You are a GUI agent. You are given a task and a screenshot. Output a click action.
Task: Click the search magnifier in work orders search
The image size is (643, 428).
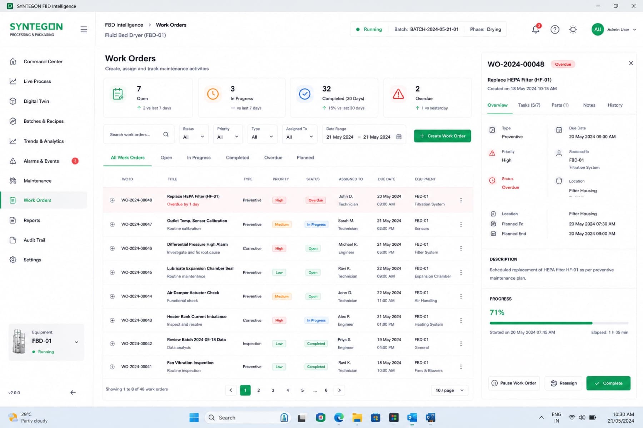coord(166,134)
